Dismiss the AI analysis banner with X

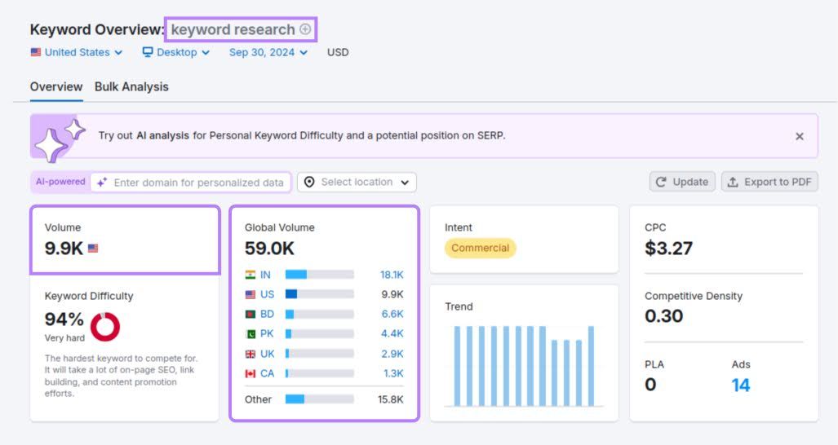click(x=800, y=136)
